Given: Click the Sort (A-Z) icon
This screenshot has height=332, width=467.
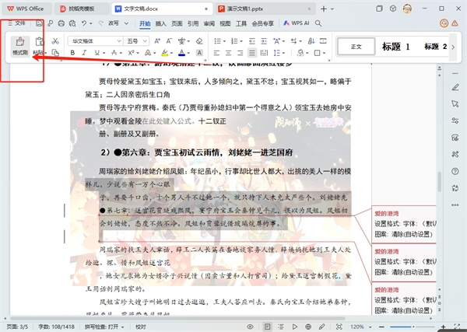Looking at the screenshot, I should 311,41.
